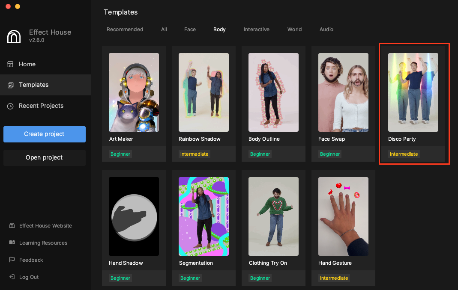Open the World templates tab
The height and width of the screenshot is (290, 458).
coord(294,30)
